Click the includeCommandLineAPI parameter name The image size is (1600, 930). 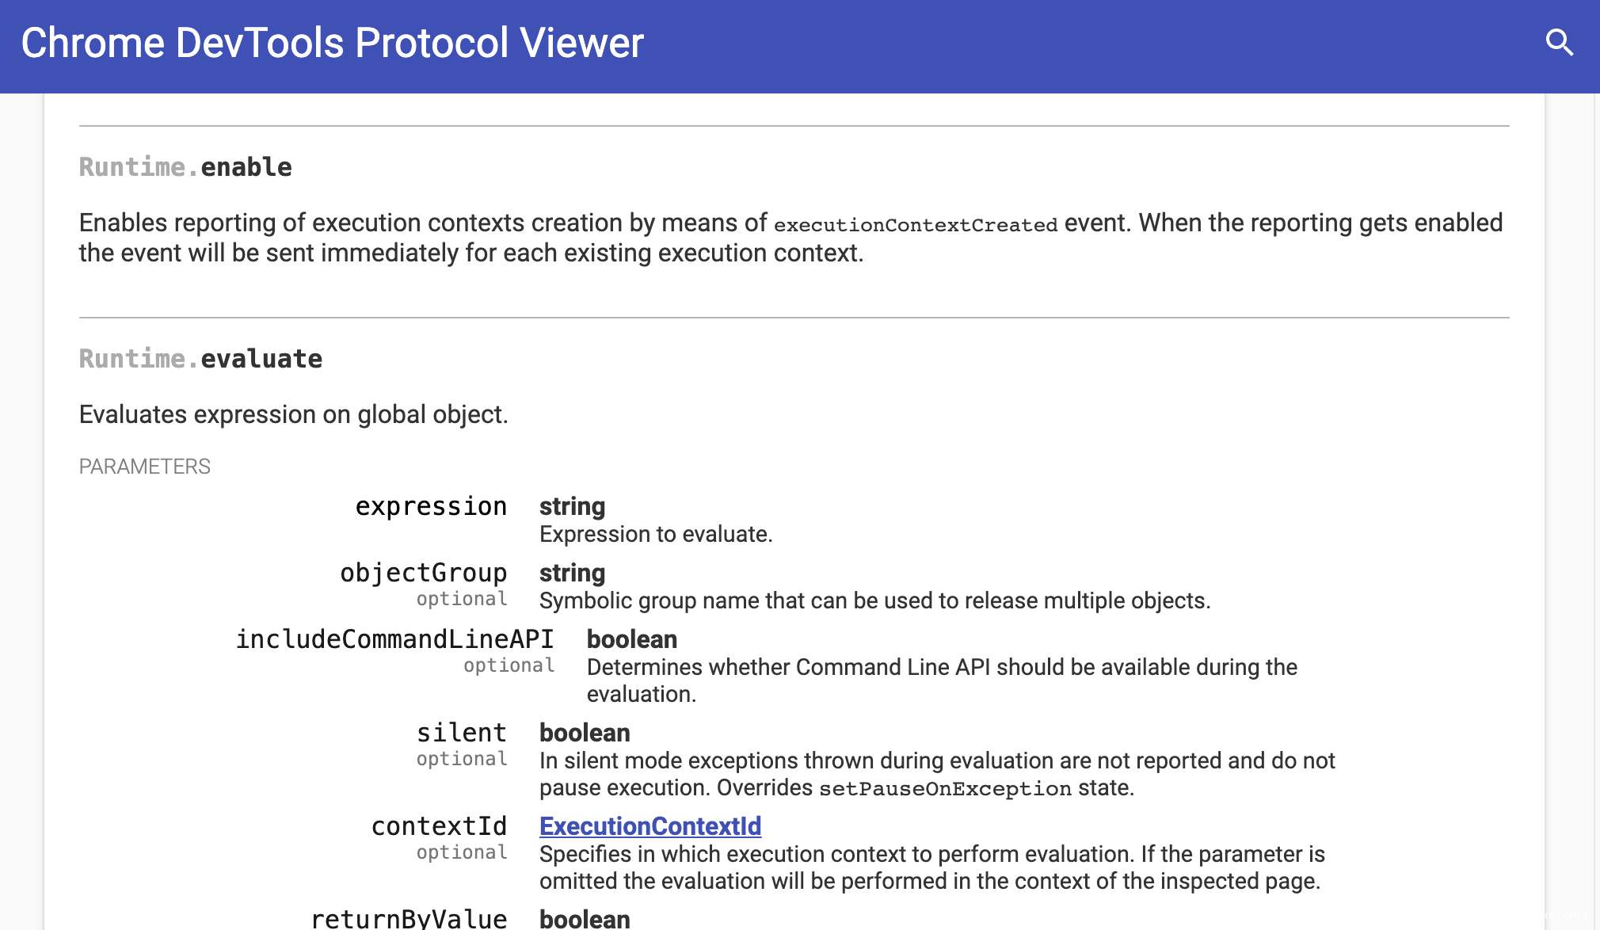pos(394,639)
